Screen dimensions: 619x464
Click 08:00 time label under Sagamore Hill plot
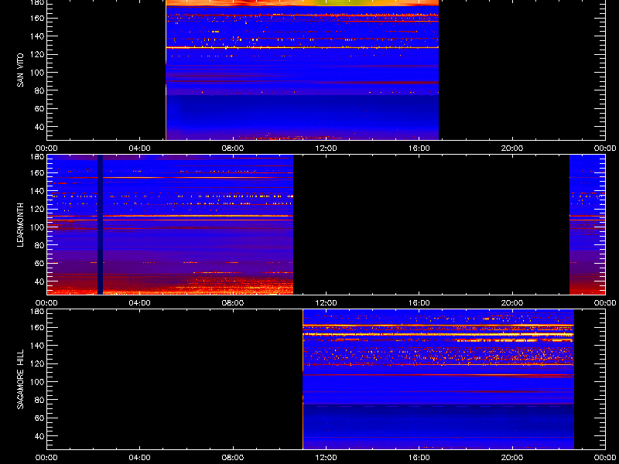point(233,458)
